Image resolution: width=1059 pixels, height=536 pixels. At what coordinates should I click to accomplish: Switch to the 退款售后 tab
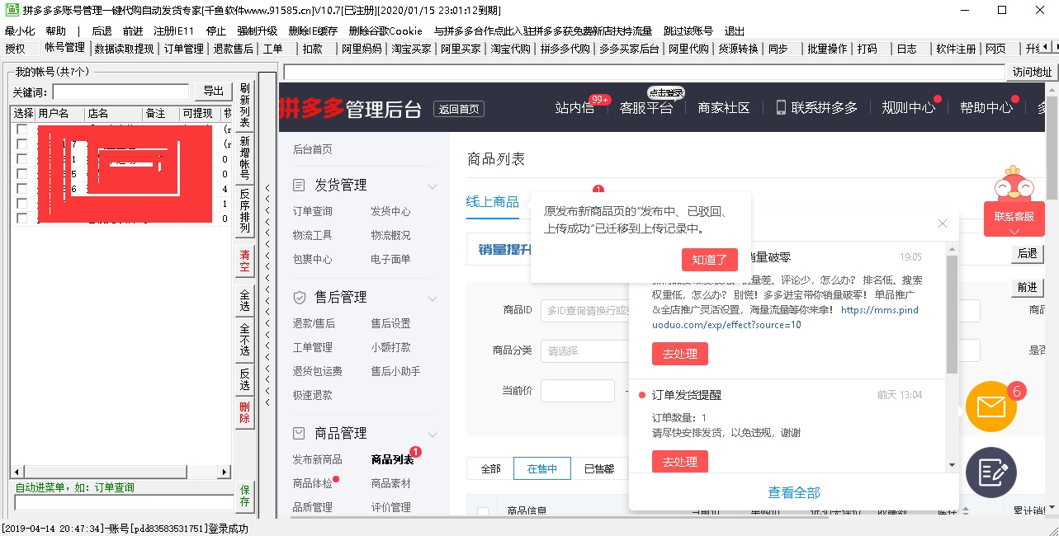click(233, 49)
